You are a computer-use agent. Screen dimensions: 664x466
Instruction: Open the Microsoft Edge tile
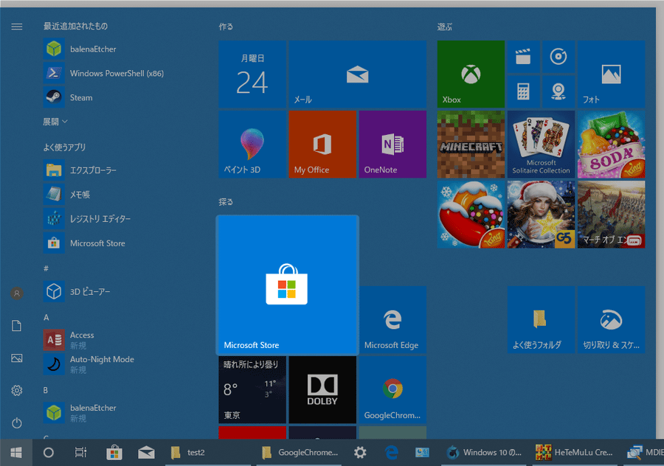(x=392, y=319)
